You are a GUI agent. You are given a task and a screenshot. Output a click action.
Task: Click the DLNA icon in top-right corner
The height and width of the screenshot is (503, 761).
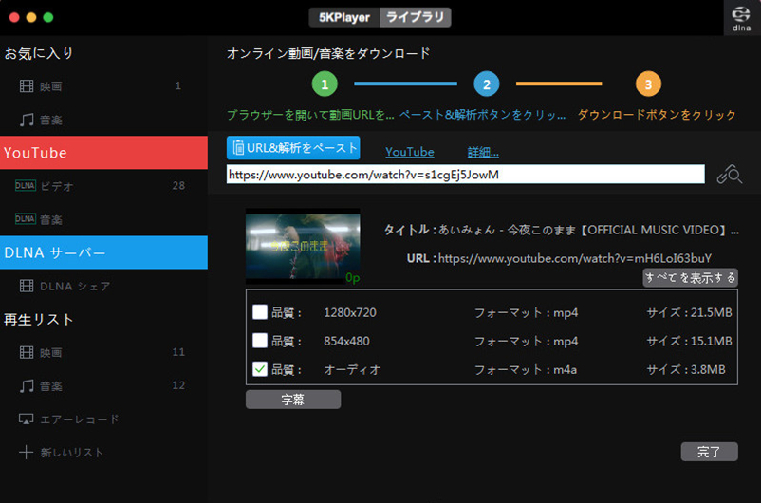pos(741,18)
